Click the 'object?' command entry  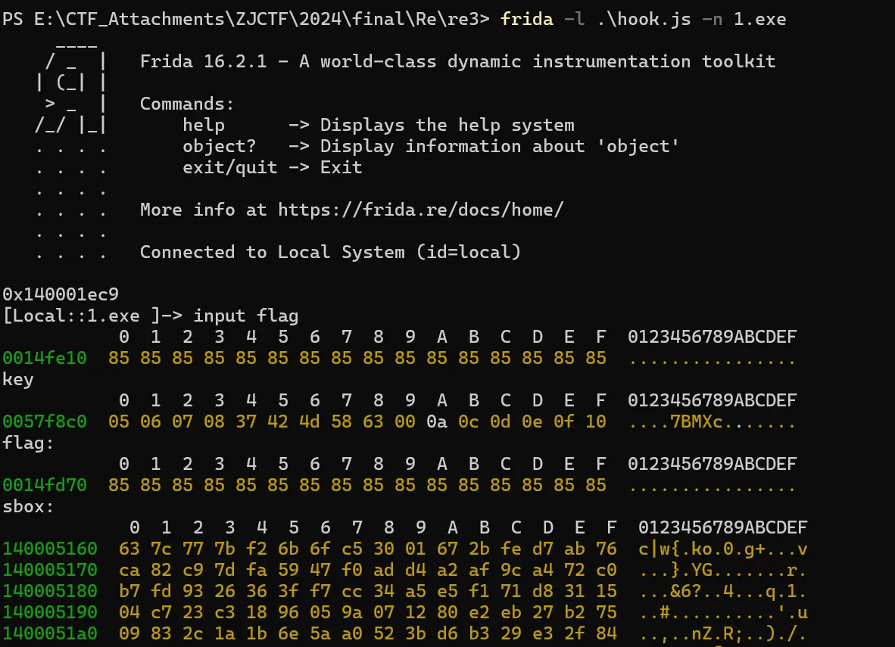pyautogui.click(x=219, y=146)
